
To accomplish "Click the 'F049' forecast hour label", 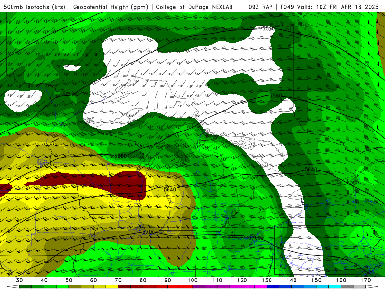I will click(287, 7).
